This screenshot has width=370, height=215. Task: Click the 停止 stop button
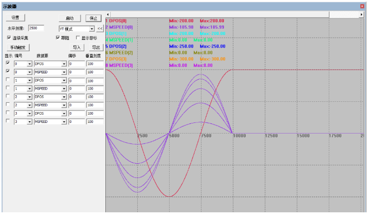(x=93, y=18)
